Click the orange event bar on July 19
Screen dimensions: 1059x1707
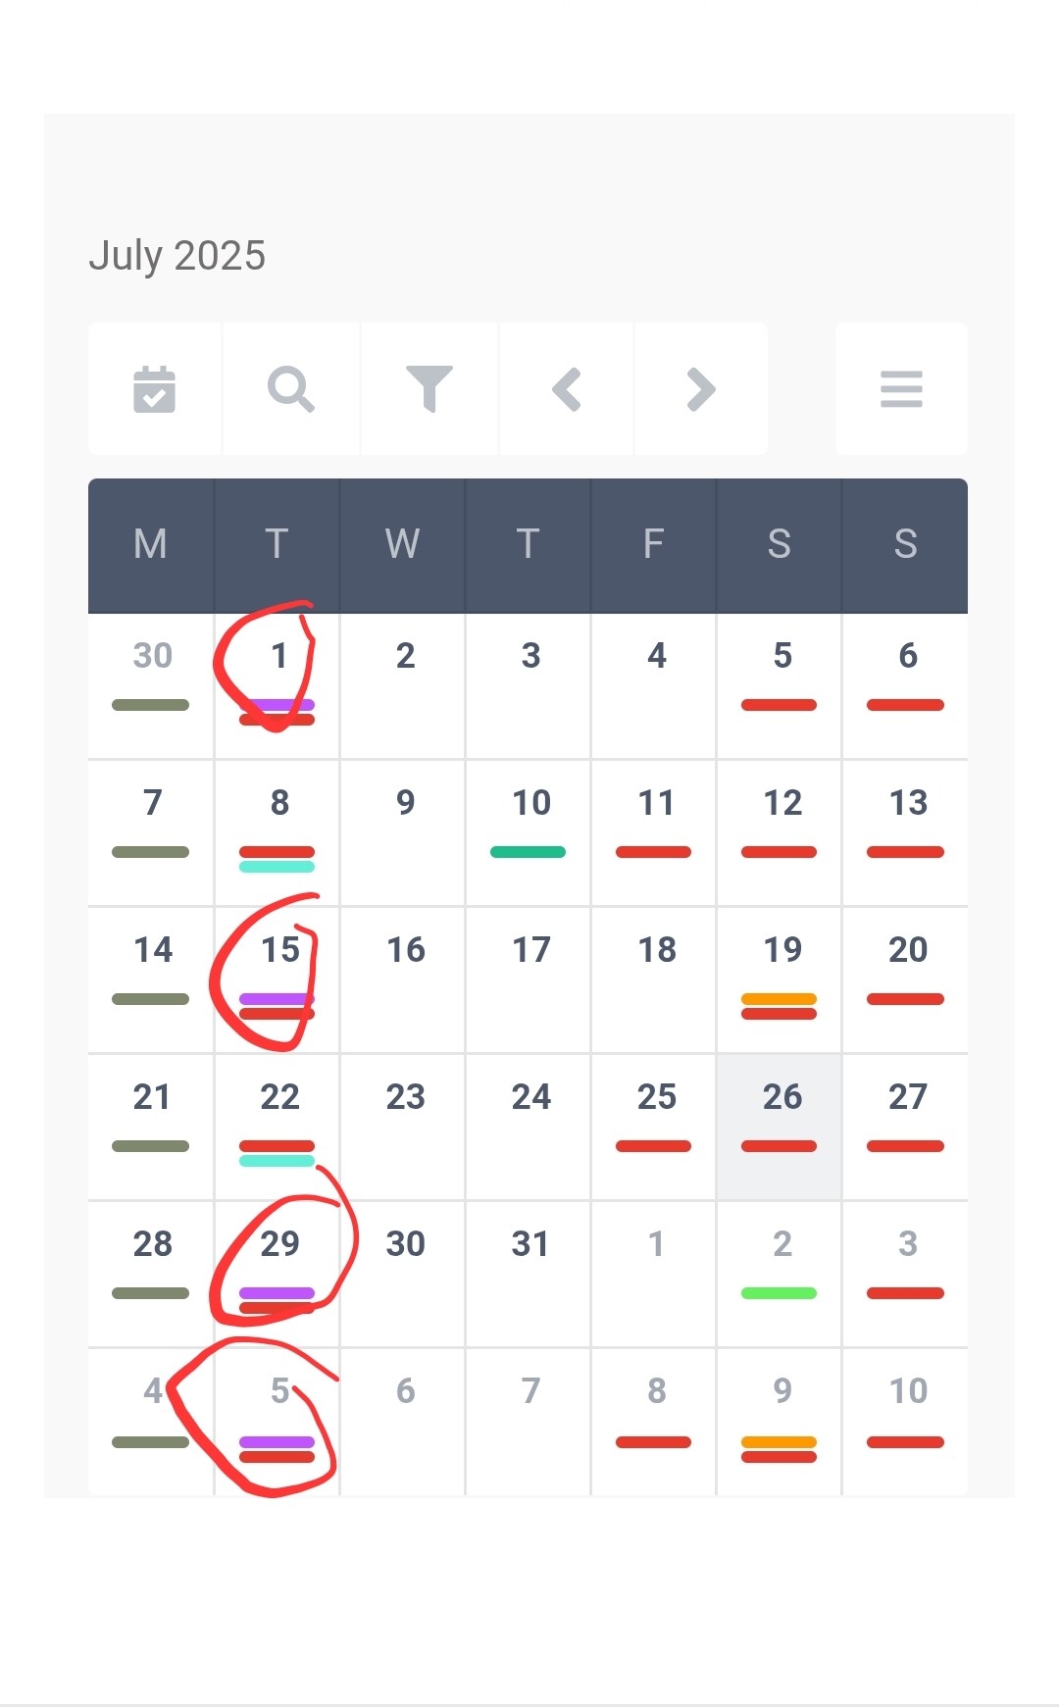(x=780, y=999)
